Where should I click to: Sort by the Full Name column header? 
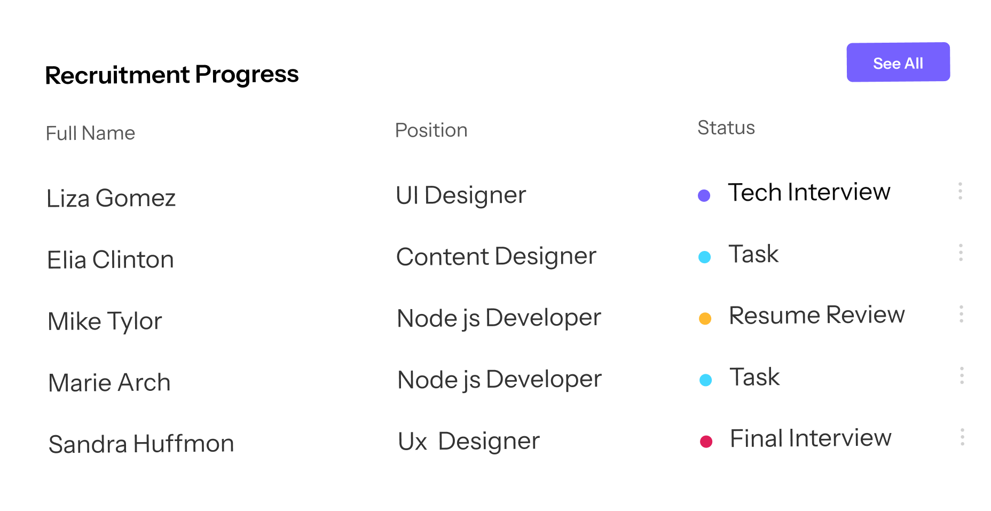click(x=91, y=133)
